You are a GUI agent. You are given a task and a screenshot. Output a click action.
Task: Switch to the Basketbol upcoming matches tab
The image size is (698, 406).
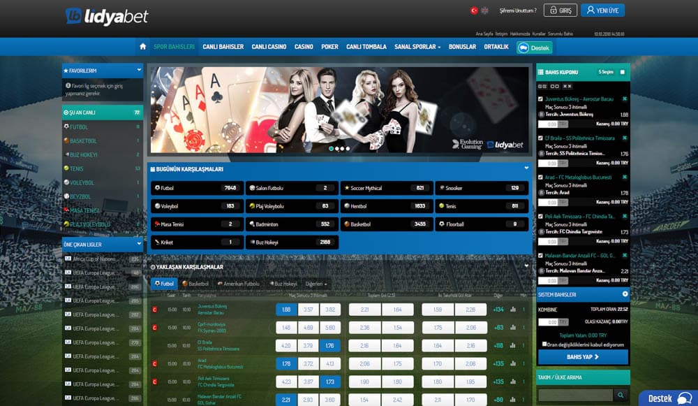pyautogui.click(x=195, y=284)
